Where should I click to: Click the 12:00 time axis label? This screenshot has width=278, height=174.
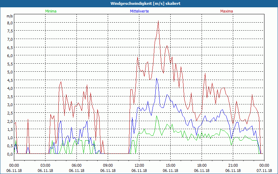(x=139, y=166)
